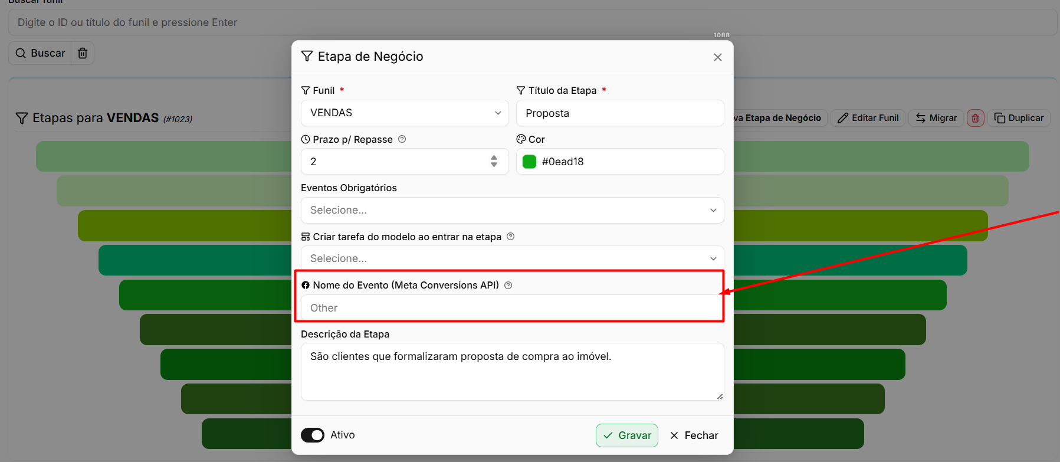Click the Fechar button
The image size is (1060, 462).
click(694, 435)
